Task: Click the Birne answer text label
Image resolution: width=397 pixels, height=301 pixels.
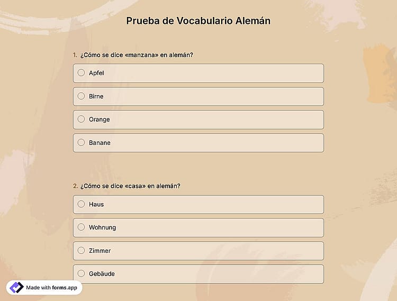Action: [x=96, y=96]
